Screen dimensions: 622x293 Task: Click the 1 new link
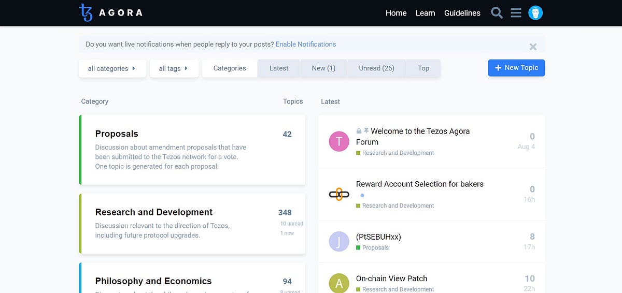point(287,233)
